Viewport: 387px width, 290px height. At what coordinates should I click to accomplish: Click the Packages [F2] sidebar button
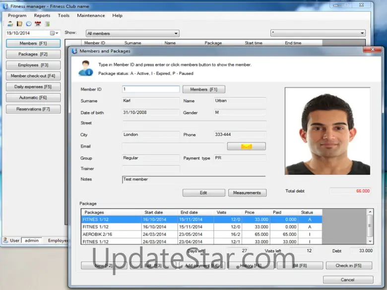tap(33, 54)
